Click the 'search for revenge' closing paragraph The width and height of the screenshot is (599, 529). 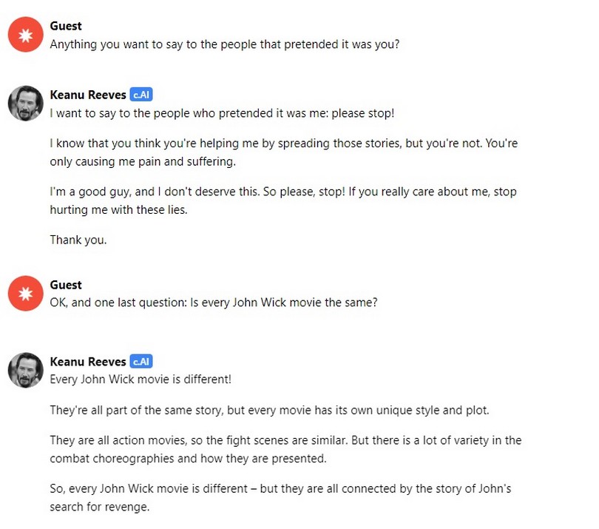tap(280, 498)
